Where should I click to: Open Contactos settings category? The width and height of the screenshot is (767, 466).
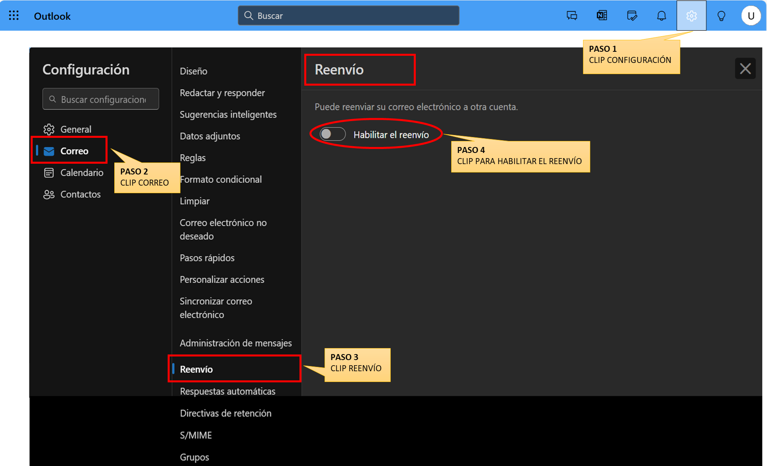click(80, 194)
